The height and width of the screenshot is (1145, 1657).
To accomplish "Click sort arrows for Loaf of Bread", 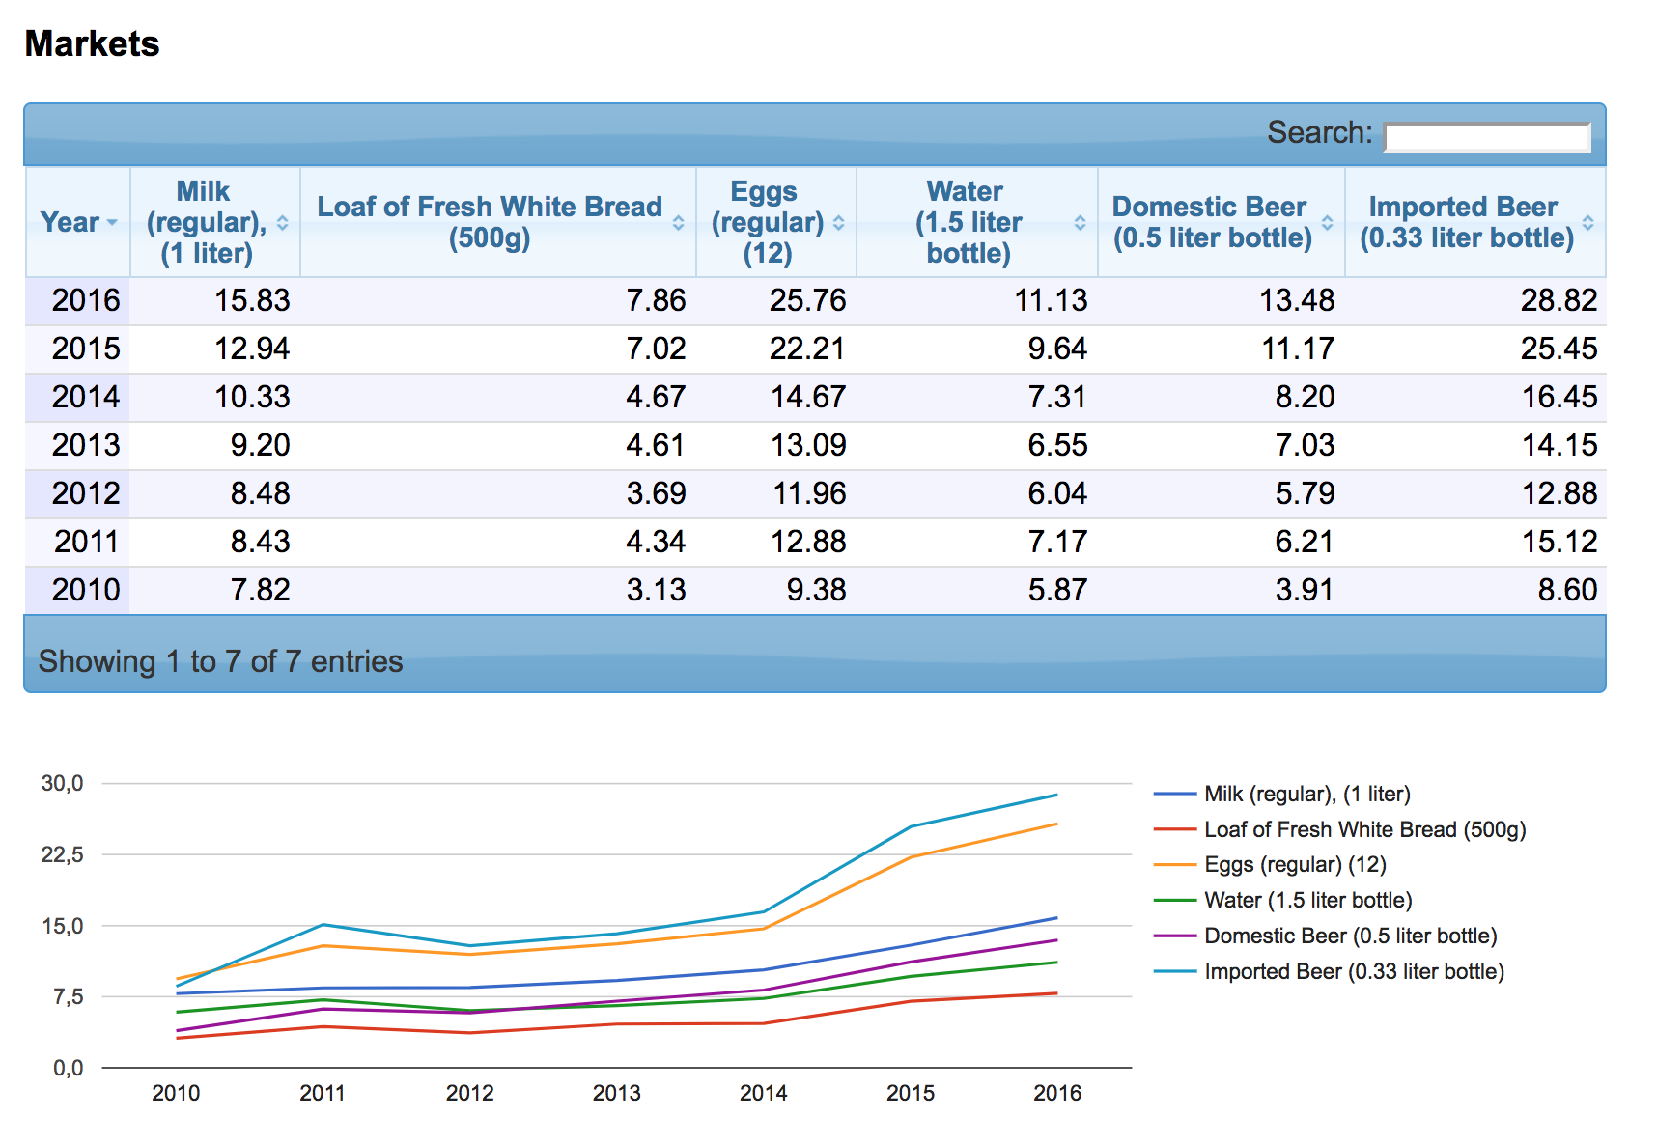I will coord(678,223).
